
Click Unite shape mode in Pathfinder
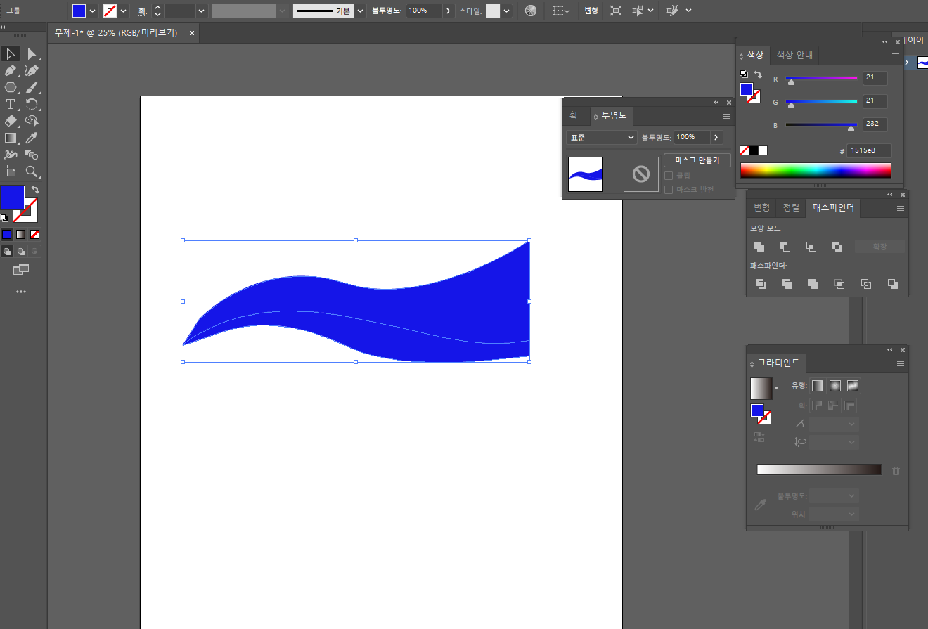(759, 247)
